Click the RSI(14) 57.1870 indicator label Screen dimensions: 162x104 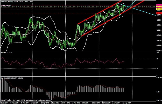pos(6,53)
